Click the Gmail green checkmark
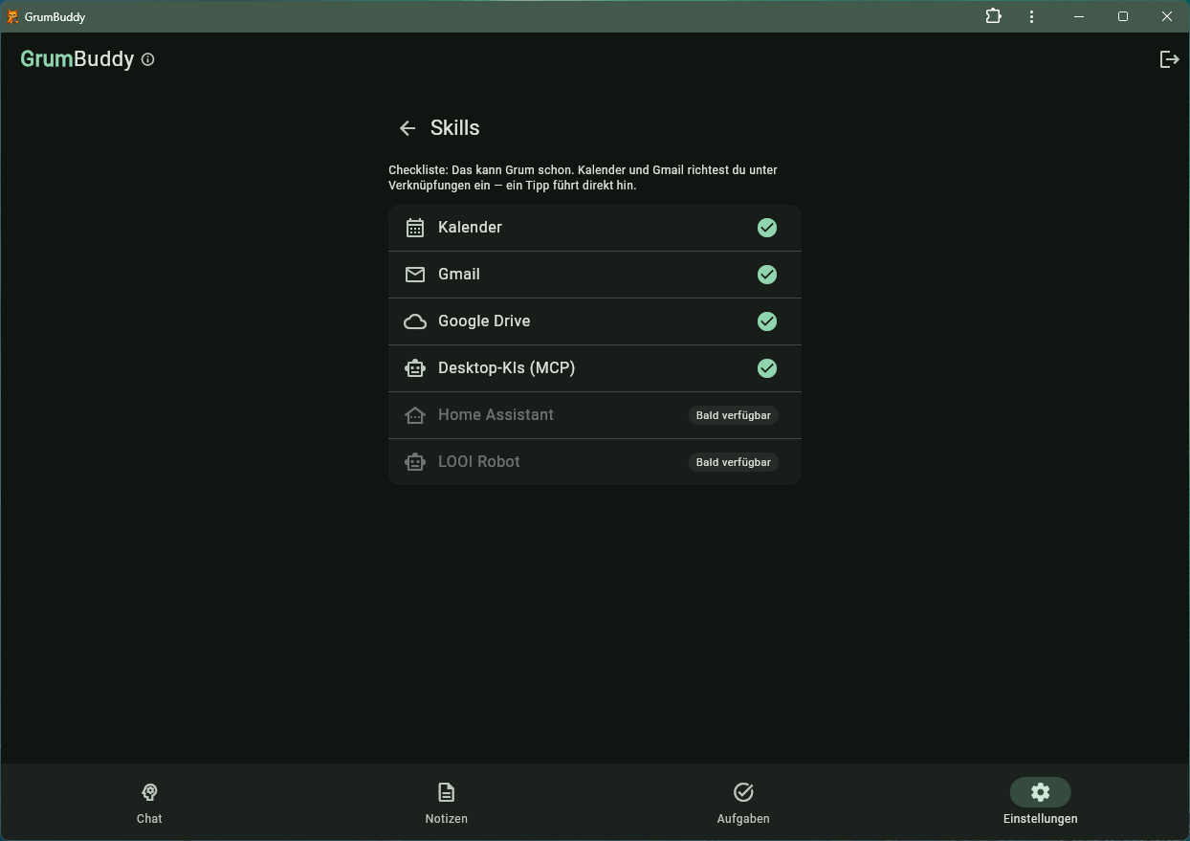 pyautogui.click(x=767, y=275)
